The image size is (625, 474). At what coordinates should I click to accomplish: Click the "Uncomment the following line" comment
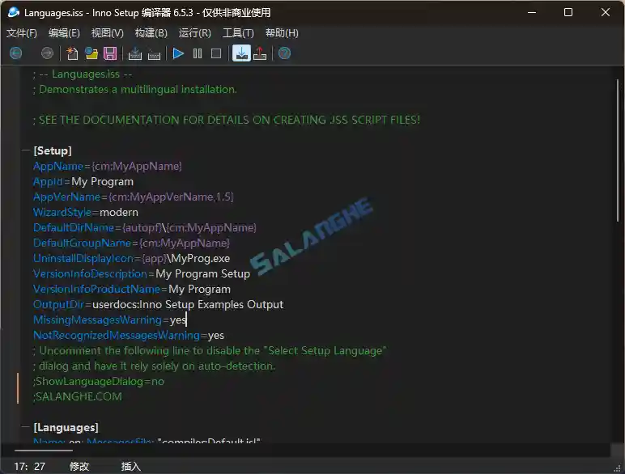tap(210, 350)
